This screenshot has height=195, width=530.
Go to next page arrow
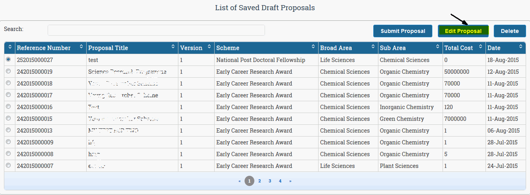[x=290, y=181]
